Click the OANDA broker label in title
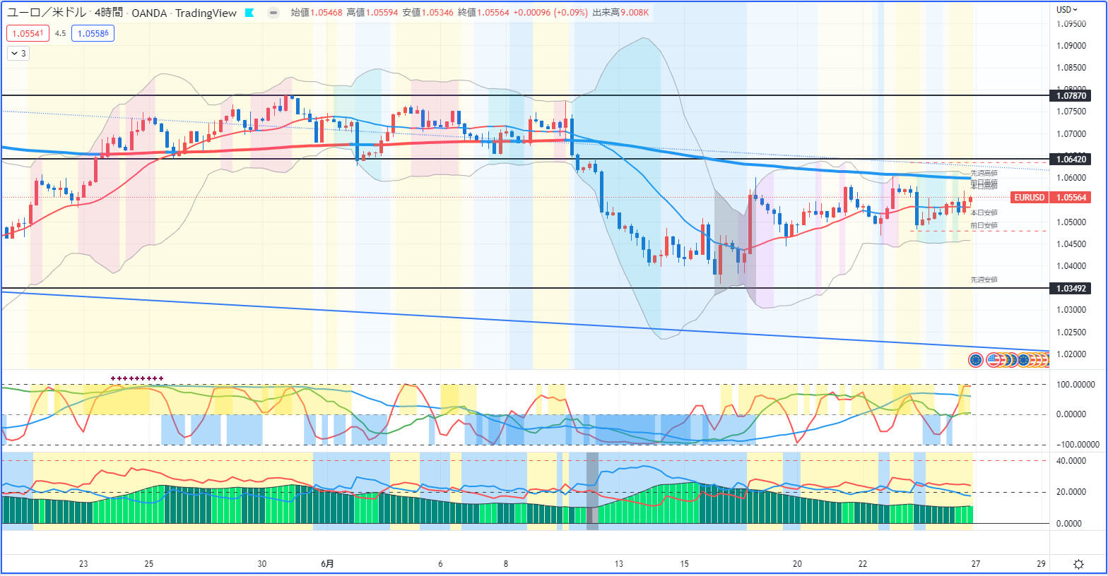The width and height of the screenshot is (1108, 576). 149,13
